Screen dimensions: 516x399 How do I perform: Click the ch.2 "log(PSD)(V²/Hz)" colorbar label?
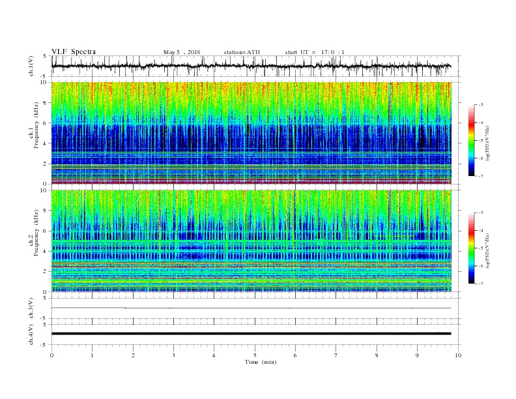(x=487, y=251)
